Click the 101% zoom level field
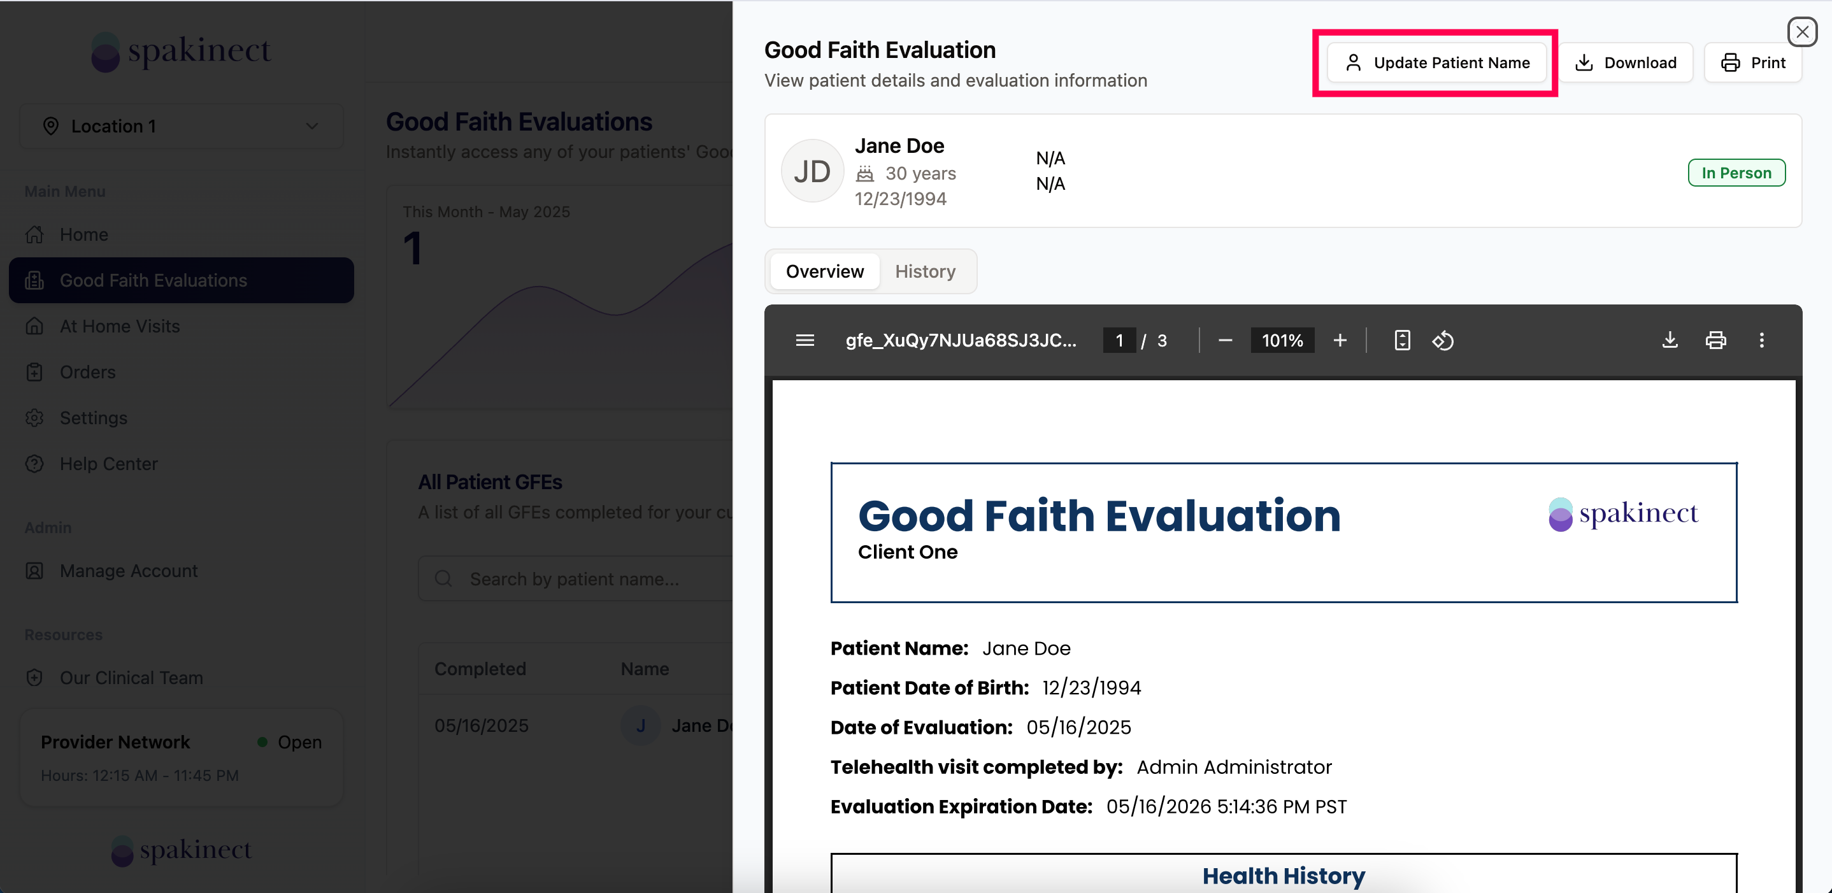Screen dimensions: 1832x893 click(1282, 340)
